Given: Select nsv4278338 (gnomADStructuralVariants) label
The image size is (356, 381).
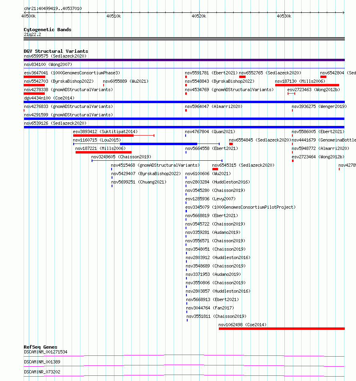Looking at the screenshot, I should point(68,90).
